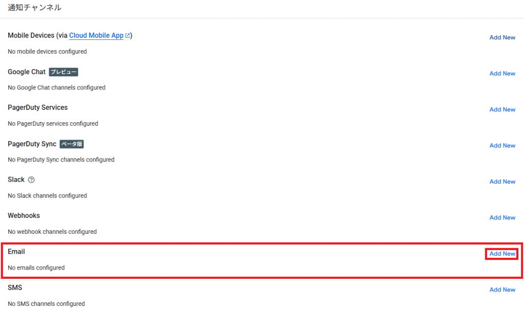
Task: Select the Webhooks section heading
Action: pyautogui.click(x=24, y=216)
